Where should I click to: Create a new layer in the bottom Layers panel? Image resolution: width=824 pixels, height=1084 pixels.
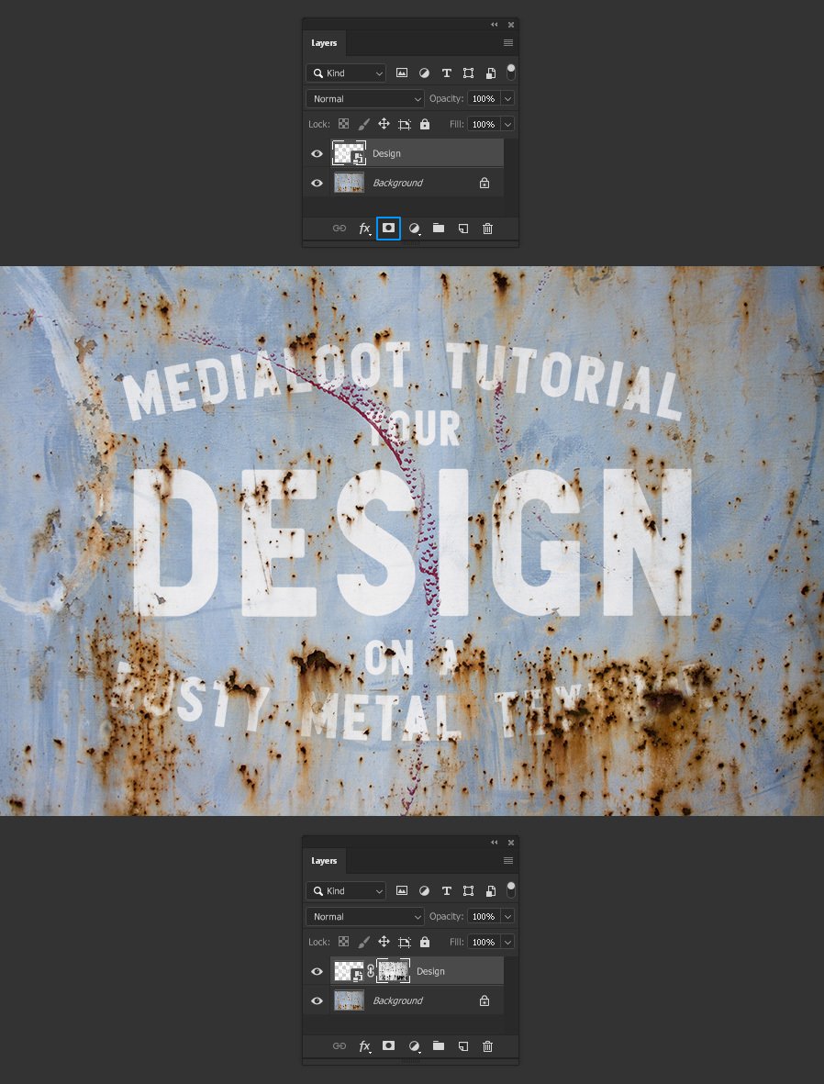[x=463, y=1046]
